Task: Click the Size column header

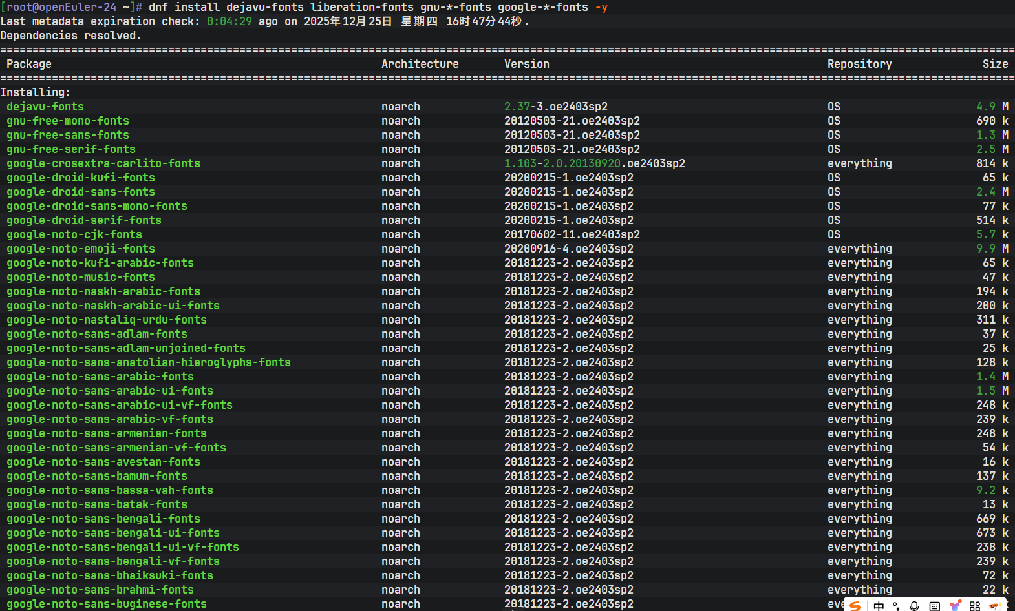Action: 996,64
